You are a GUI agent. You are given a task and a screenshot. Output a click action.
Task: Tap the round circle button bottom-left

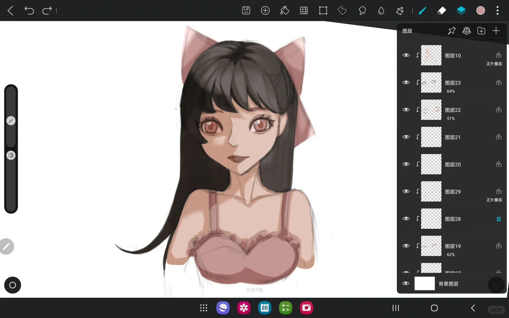point(13,285)
